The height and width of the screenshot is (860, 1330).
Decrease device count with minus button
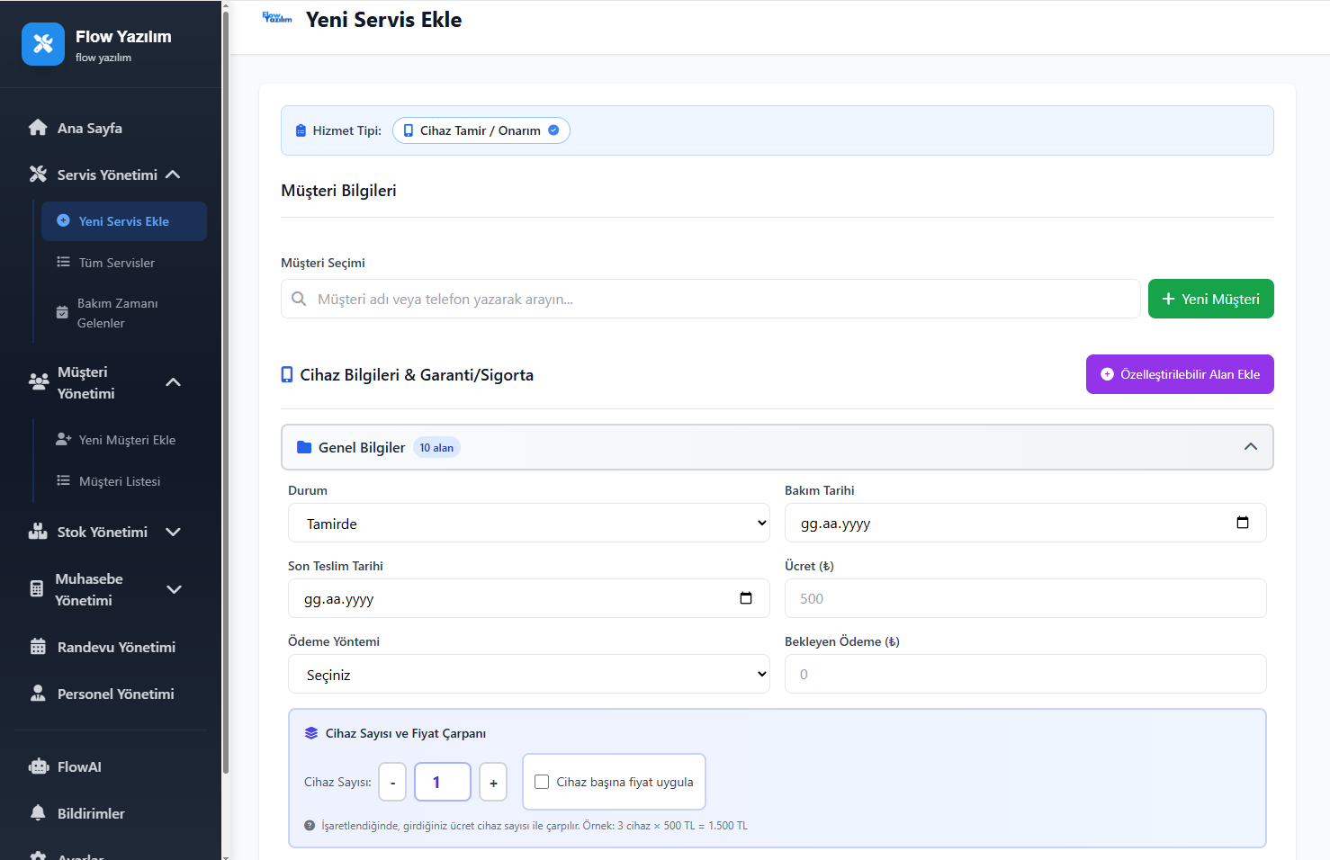(x=392, y=782)
